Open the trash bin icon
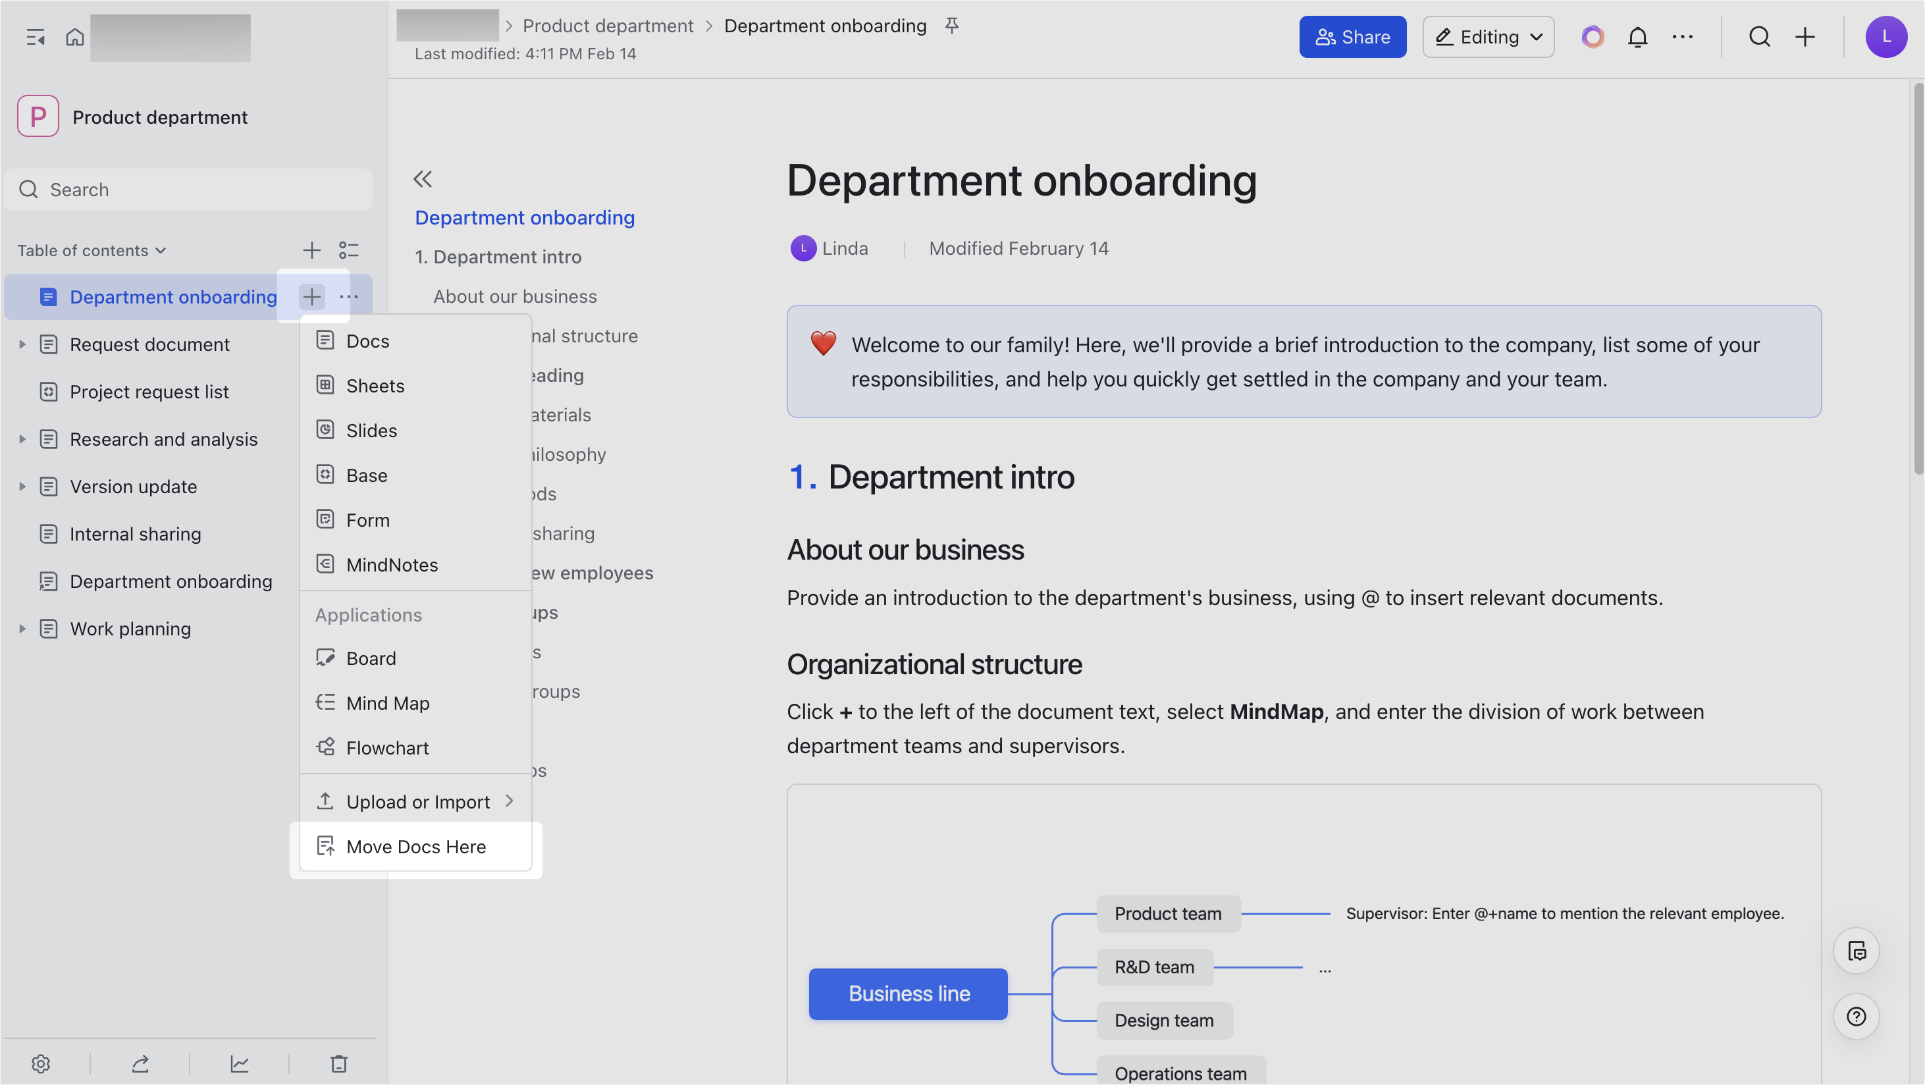 tap(339, 1063)
